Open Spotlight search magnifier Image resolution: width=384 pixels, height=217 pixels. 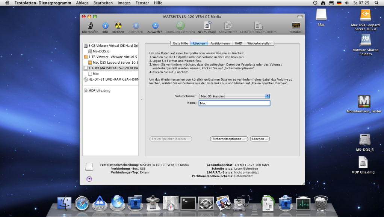(376, 3)
